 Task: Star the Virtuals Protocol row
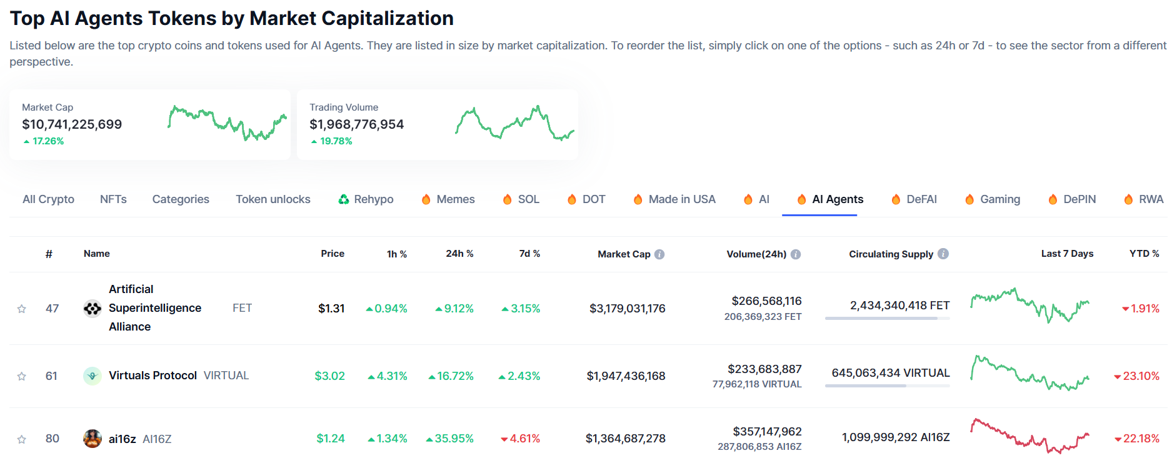coord(21,376)
